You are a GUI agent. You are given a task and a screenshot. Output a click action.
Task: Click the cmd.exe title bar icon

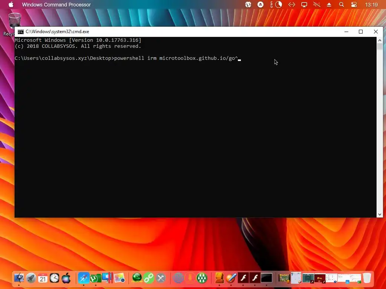(21, 32)
